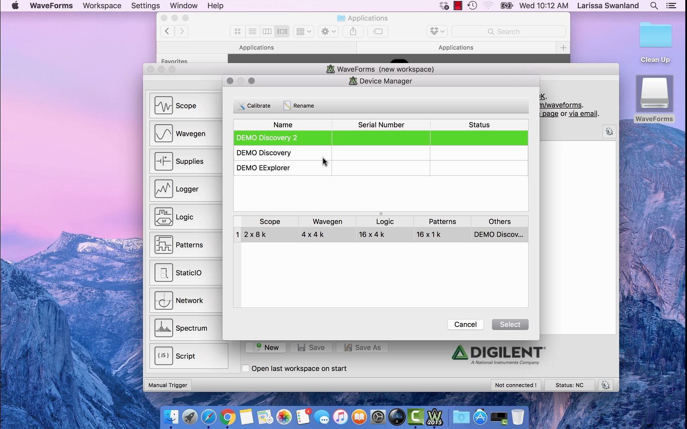Switch Finder to cover flow view

click(x=282, y=31)
